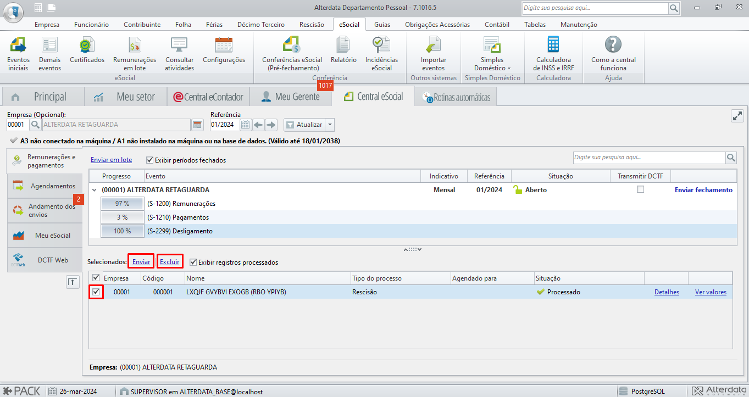Viewport: 749px width, 397px height.
Task: Launch Remunerações em lote
Action: [135, 53]
